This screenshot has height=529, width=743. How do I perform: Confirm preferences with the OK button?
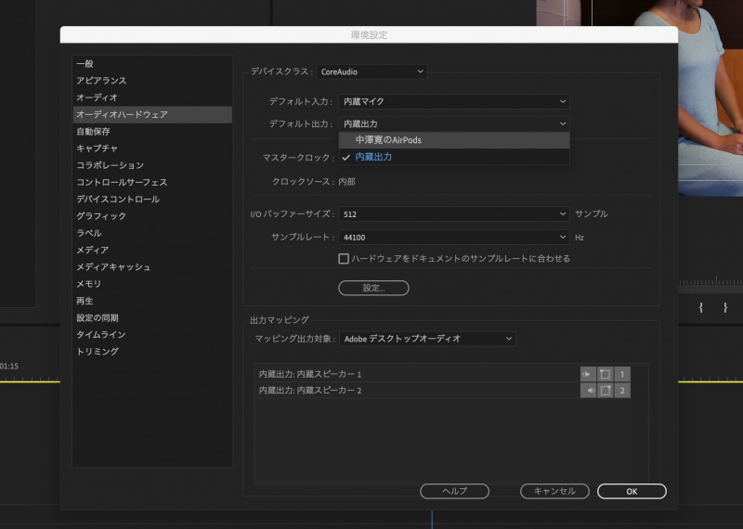(632, 491)
